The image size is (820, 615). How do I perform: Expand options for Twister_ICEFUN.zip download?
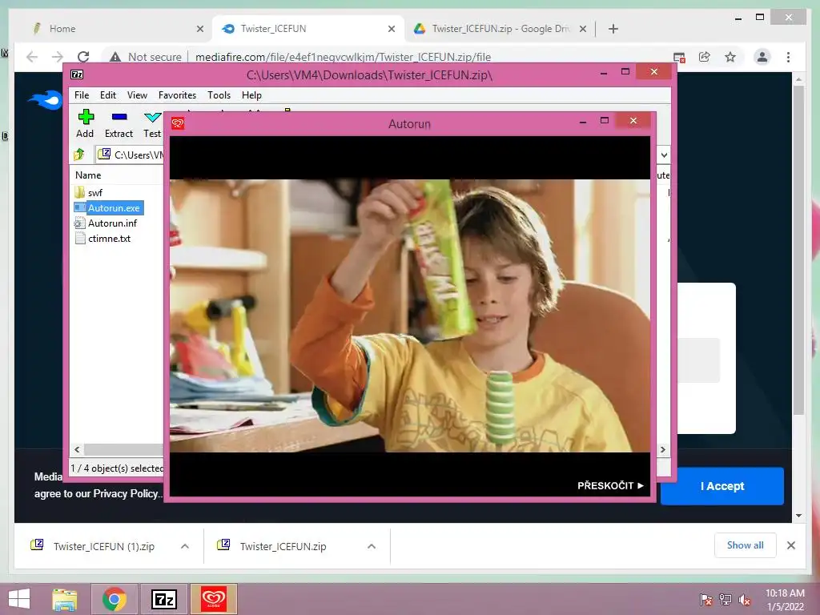tap(372, 546)
